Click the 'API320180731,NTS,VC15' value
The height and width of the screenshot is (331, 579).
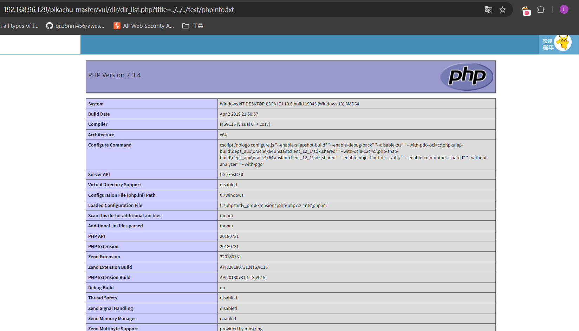[244, 267]
